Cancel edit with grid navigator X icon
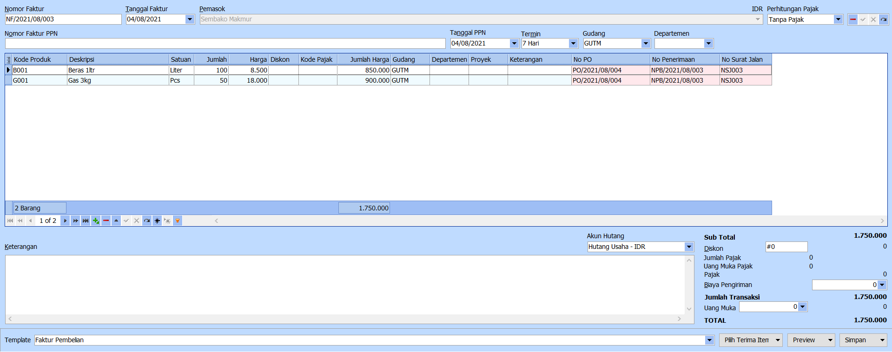 point(137,221)
